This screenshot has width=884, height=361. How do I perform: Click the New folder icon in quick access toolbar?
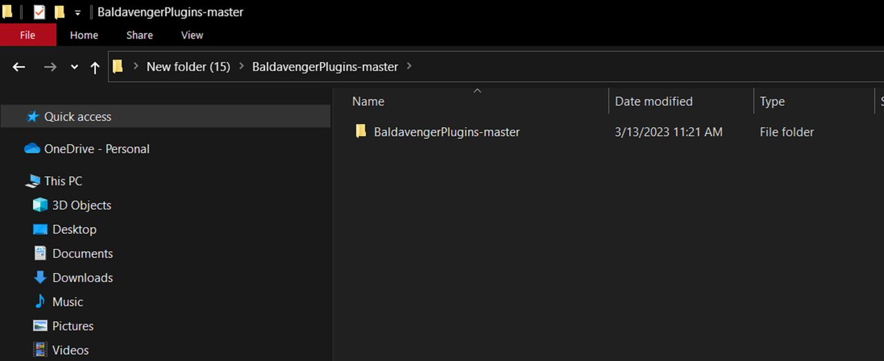coord(60,12)
